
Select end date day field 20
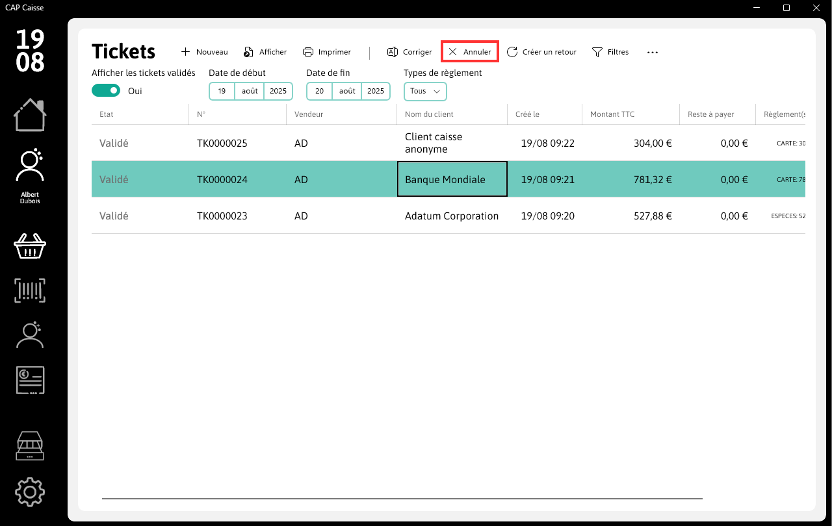pyautogui.click(x=319, y=91)
